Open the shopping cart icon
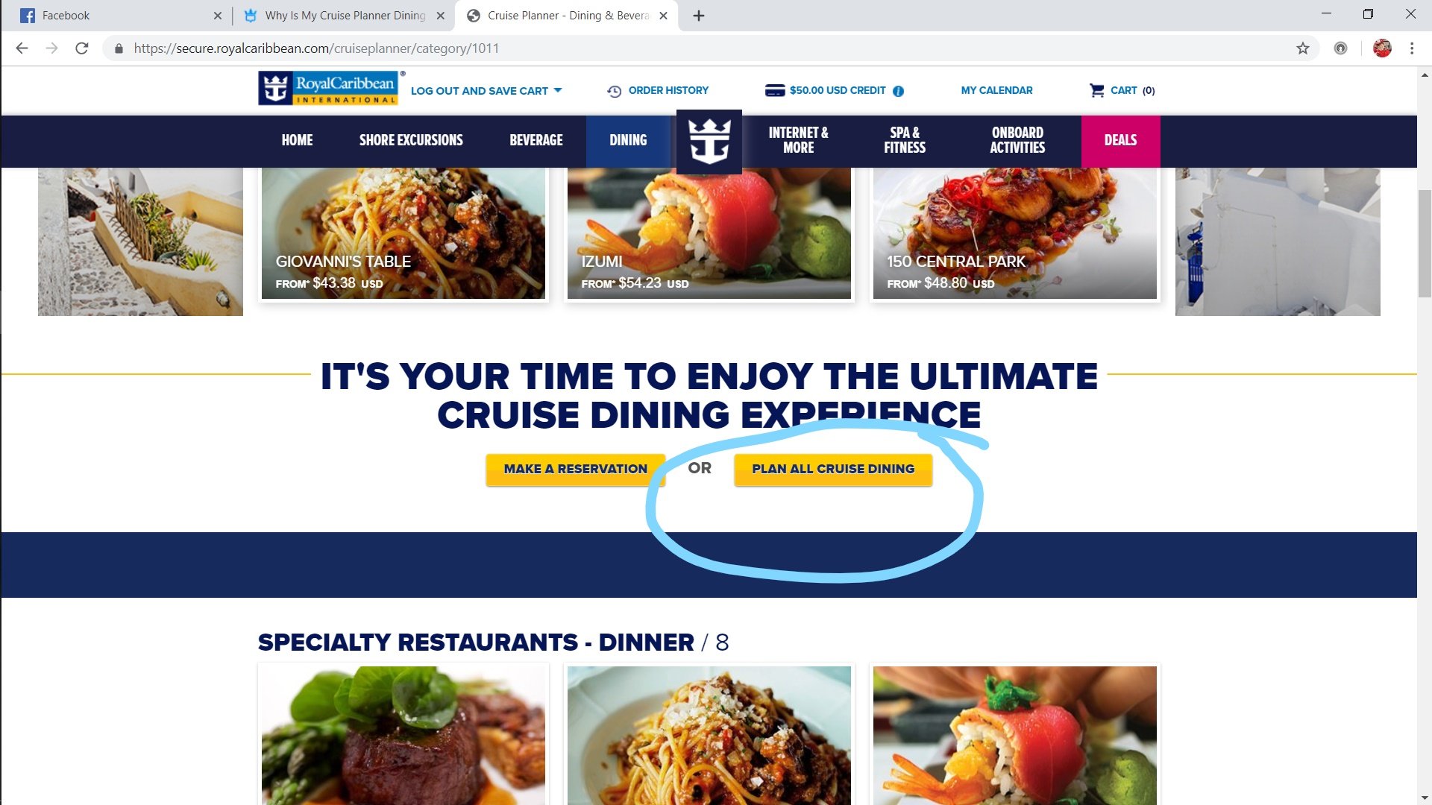 [1096, 90]
